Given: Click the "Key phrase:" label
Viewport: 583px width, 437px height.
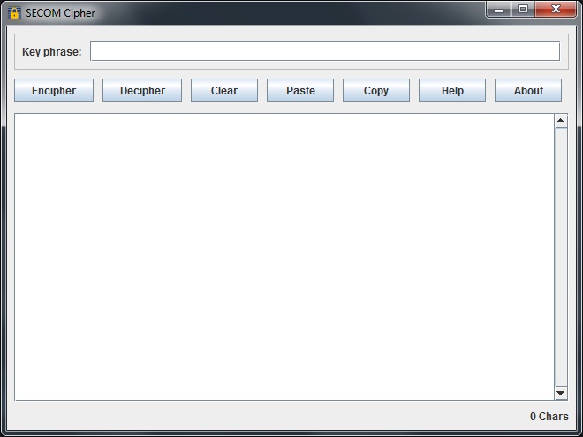Looking at the screenshot, I should click(52, 52).
